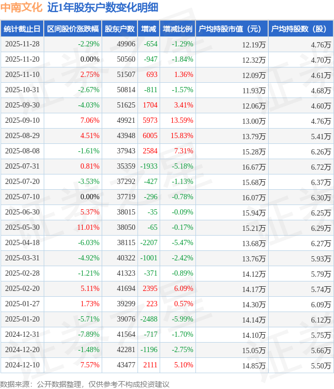Click the 增减 column header
The image size is (334, 389).
(149, 29)
